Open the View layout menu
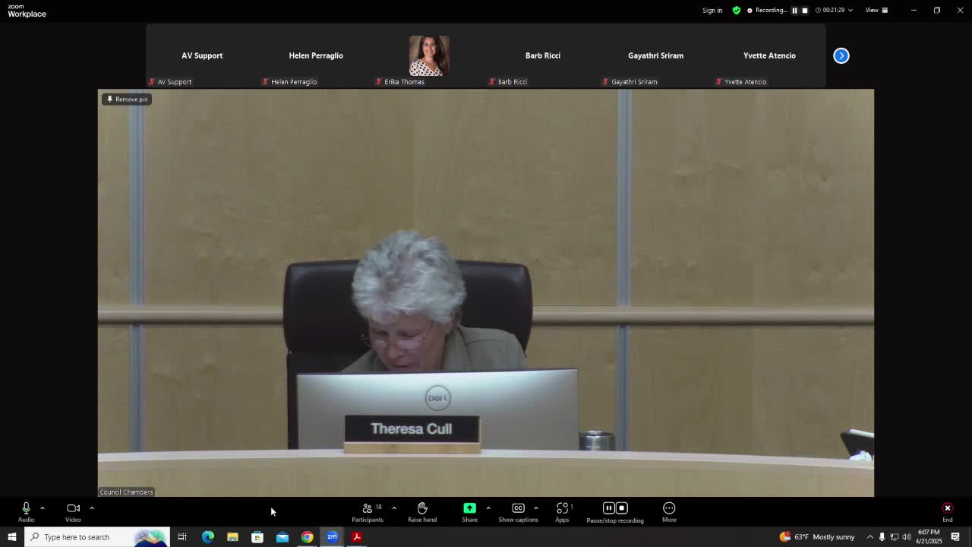This screenshot has height=547, width=972. (x=877, y=11)
